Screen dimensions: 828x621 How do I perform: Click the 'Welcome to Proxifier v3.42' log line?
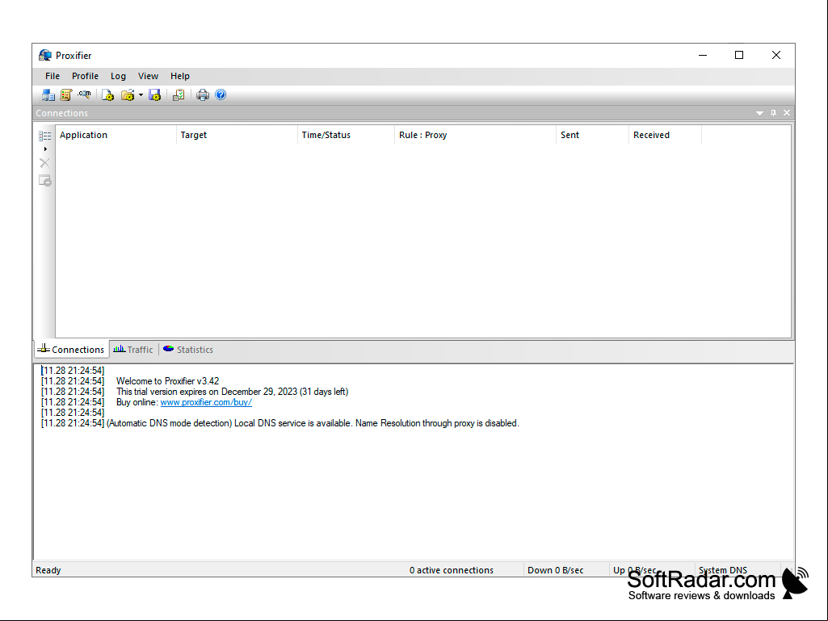167,381
